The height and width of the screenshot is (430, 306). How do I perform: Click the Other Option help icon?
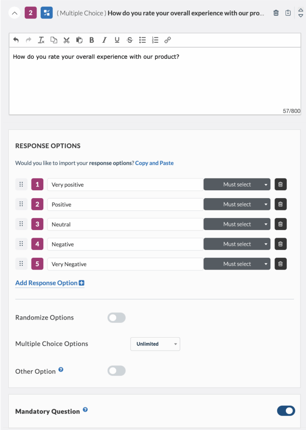(61, 370)
